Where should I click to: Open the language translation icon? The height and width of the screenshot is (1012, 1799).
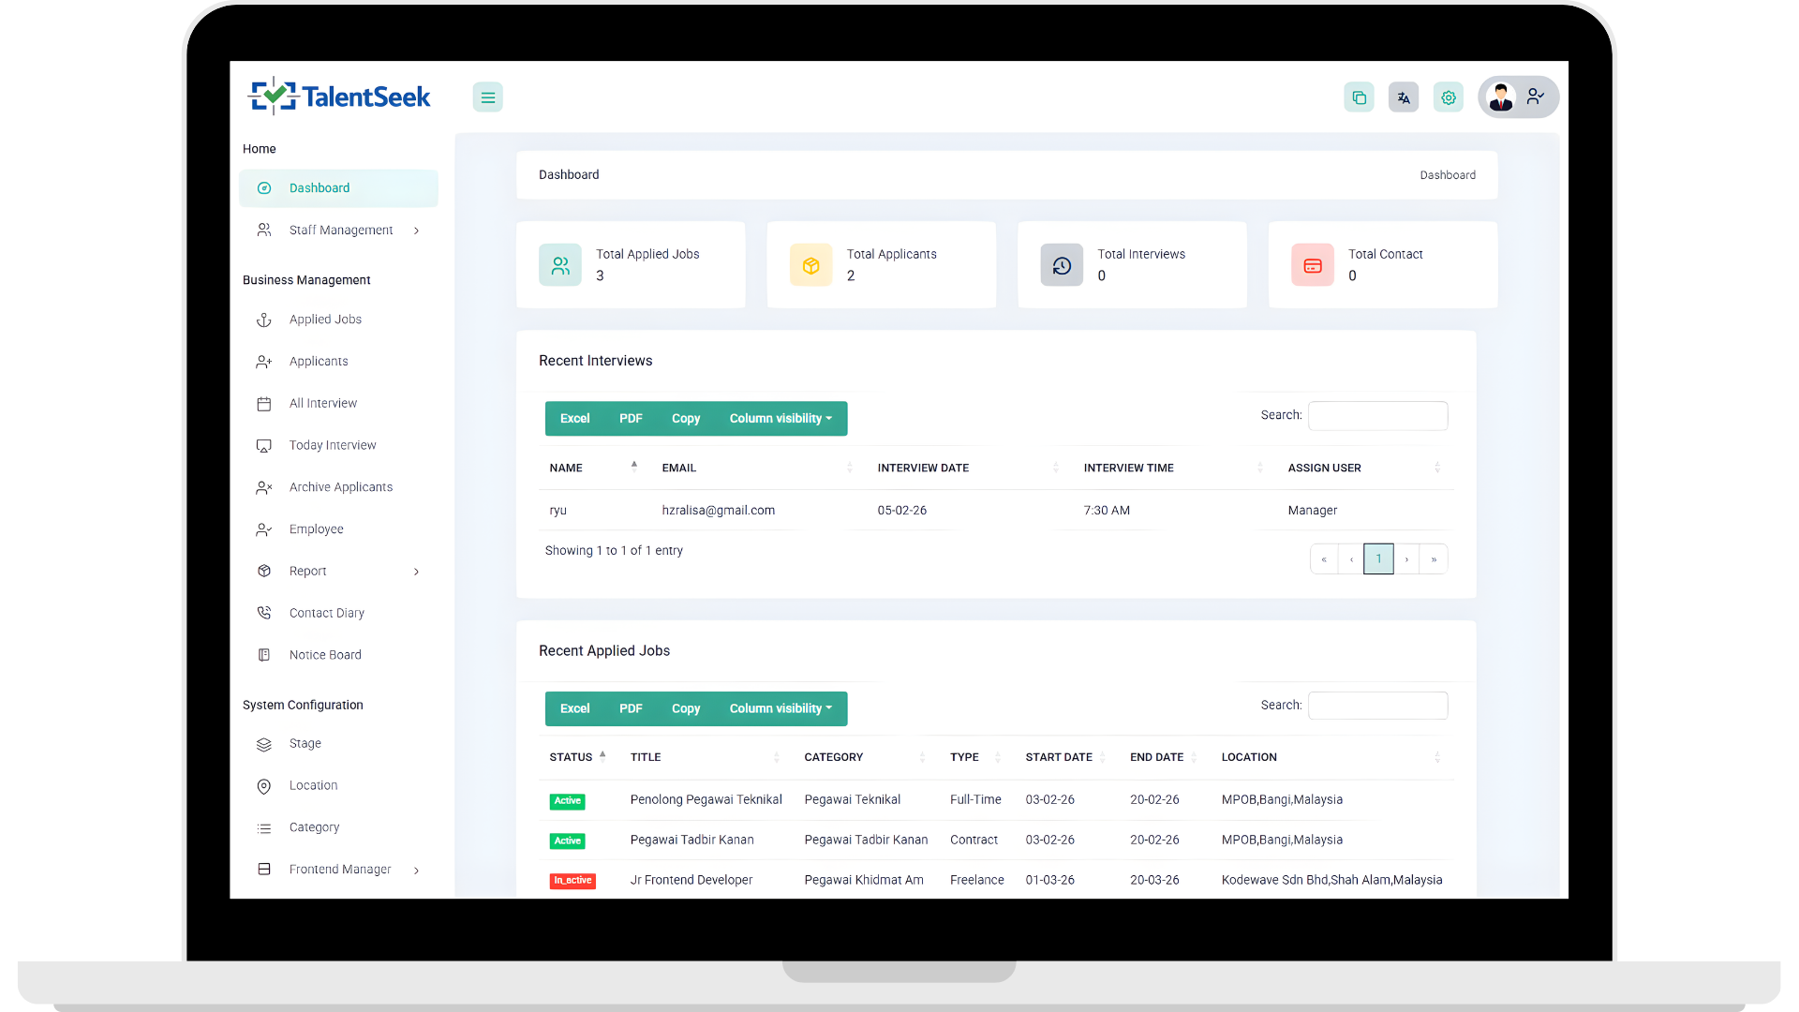click(1403, 97)
